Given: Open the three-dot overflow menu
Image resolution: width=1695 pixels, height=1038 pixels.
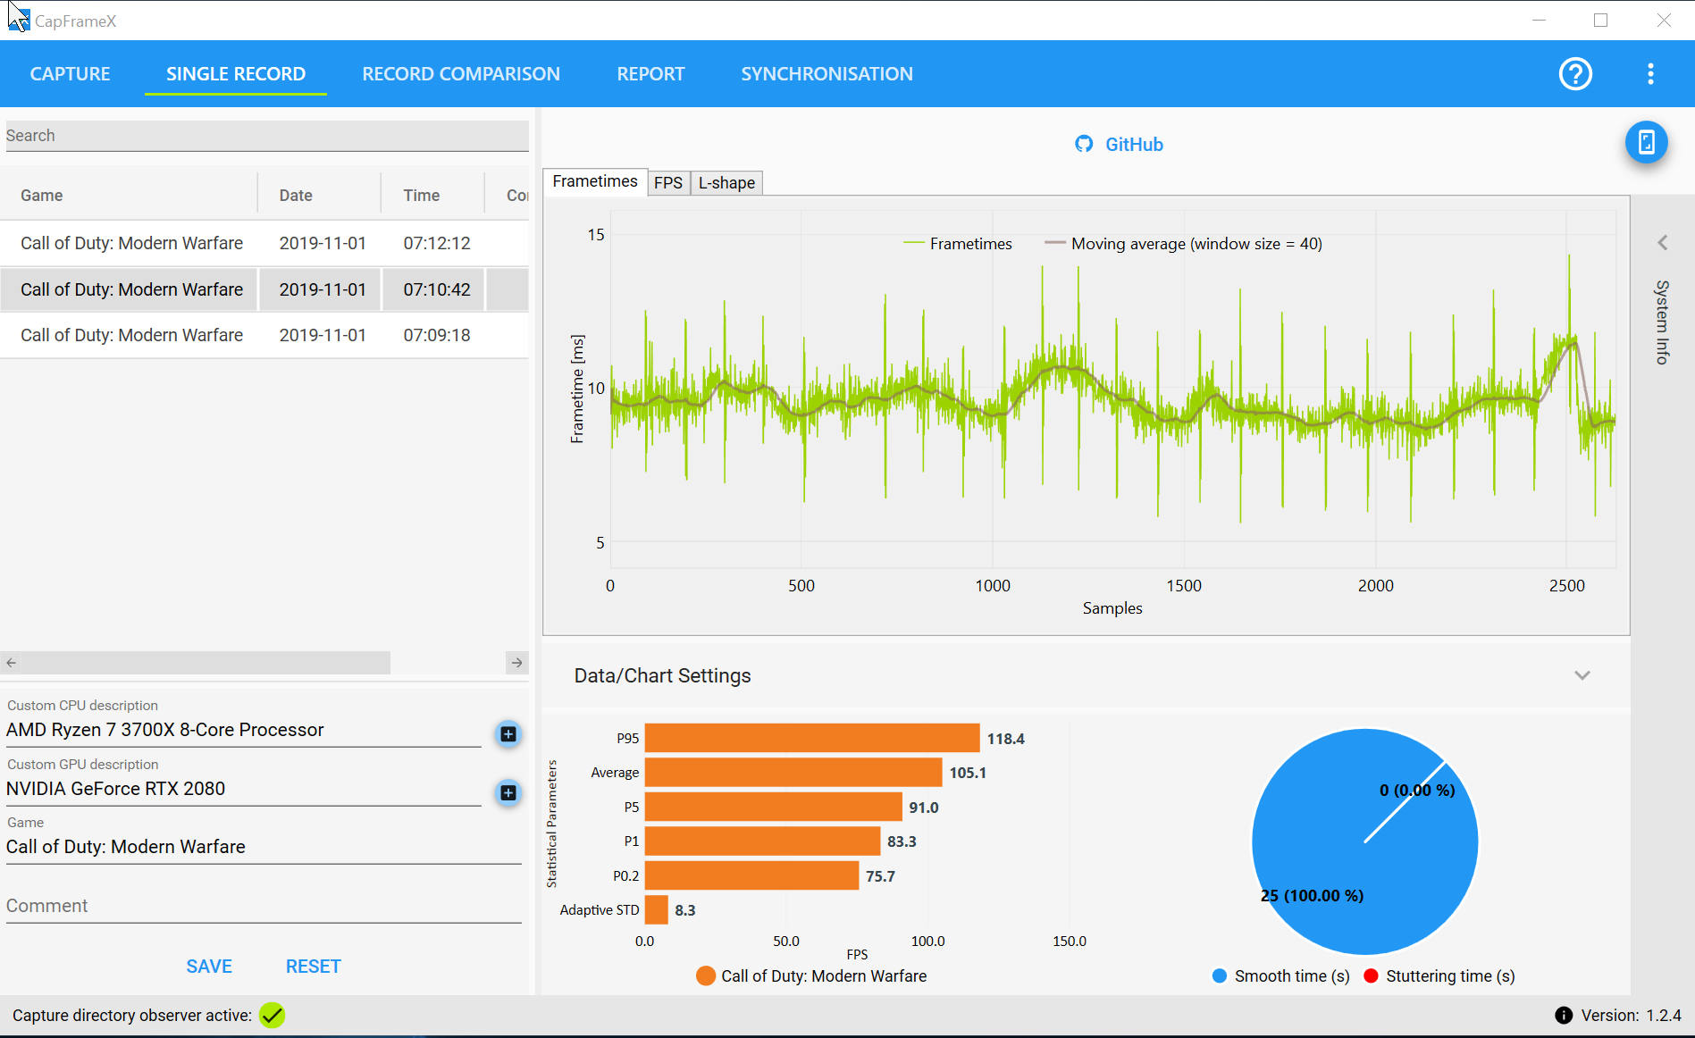Looking at the screenshot, I should 1650,74.
